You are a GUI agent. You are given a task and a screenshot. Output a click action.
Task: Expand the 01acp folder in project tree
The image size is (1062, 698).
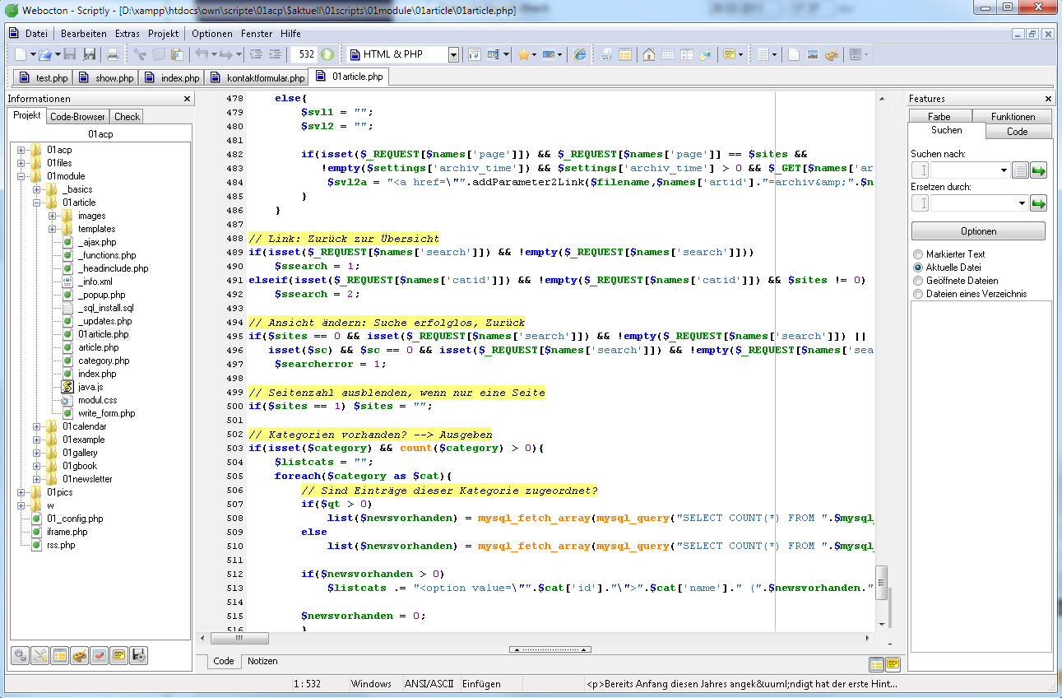click(21, 150)
